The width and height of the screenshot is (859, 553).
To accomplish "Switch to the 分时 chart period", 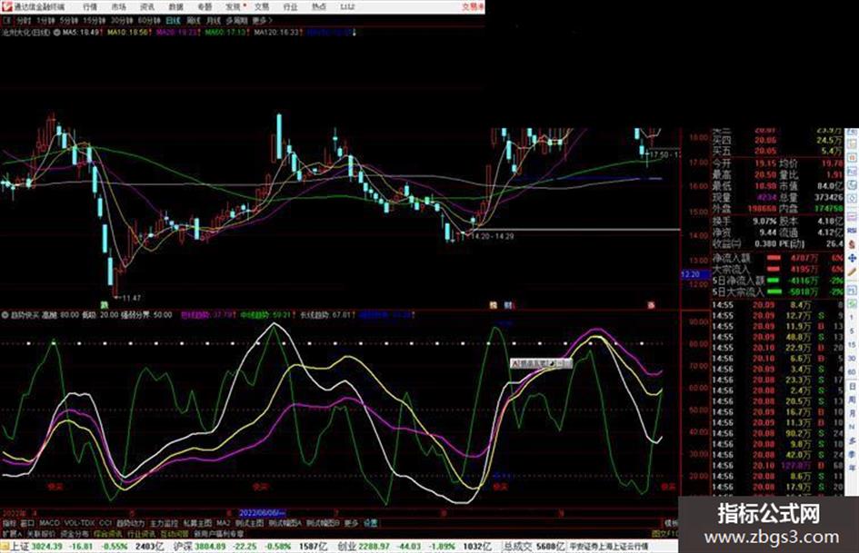I will click(x=24, y=20).
